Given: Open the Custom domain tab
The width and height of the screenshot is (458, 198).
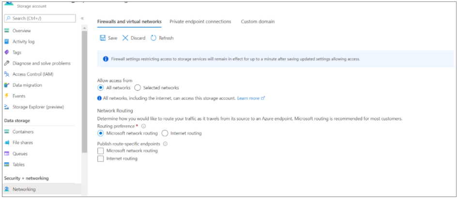Looking at the screenshot, I should click(x=258, y=22).
